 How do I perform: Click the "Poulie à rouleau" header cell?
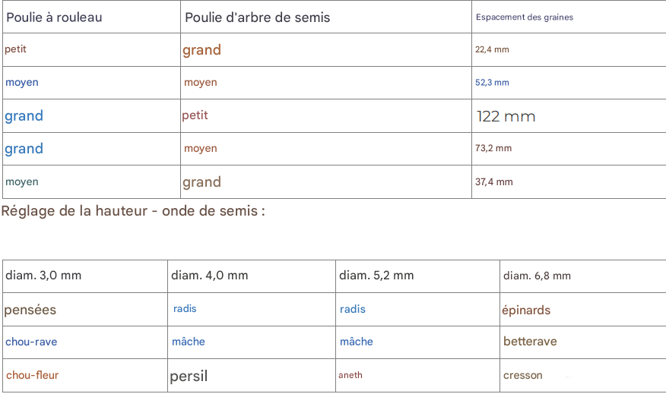tap(54, 17)
